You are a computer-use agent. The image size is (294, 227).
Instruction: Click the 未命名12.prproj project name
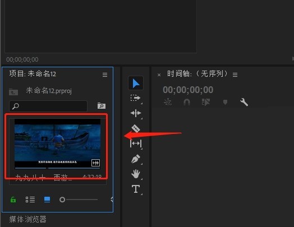tap(49, 91)
